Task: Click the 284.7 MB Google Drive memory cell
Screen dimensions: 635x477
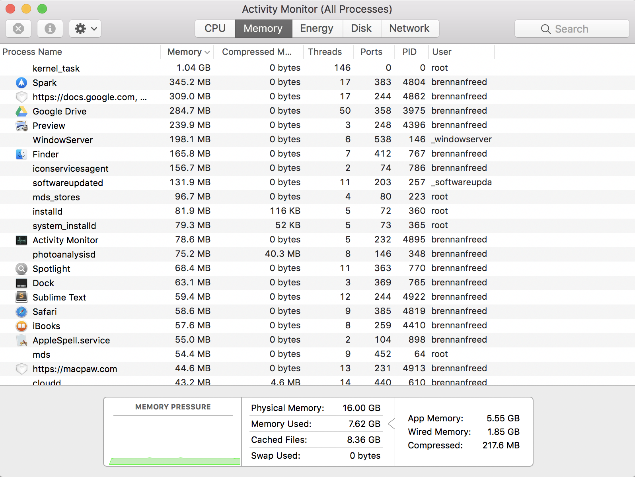Action: [190, 111]
